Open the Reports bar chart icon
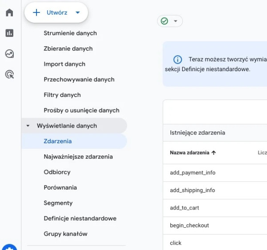267x250 pixels. pyautogui.click(x=9, y=33)
